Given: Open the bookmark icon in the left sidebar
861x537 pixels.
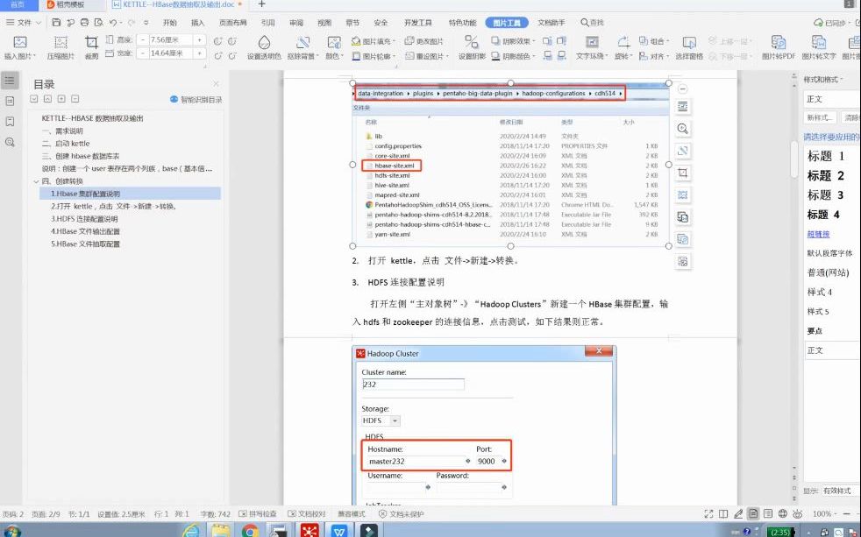Looking at the screenshot, I should coord(10,121).
